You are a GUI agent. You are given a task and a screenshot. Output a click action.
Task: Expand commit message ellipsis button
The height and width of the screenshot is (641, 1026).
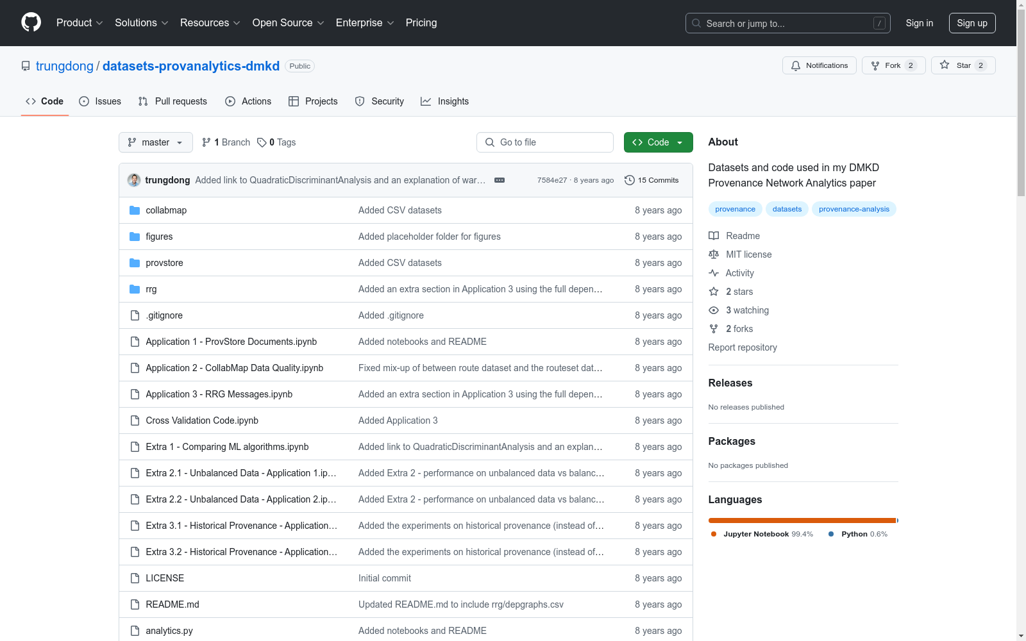[x=500, y=180]
